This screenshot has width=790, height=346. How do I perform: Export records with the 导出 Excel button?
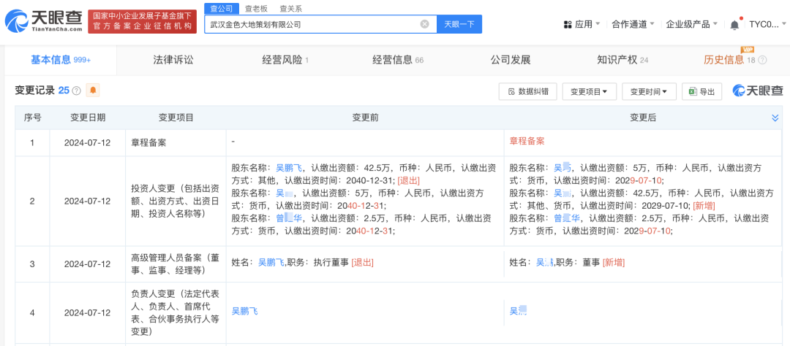pos(701,91)
